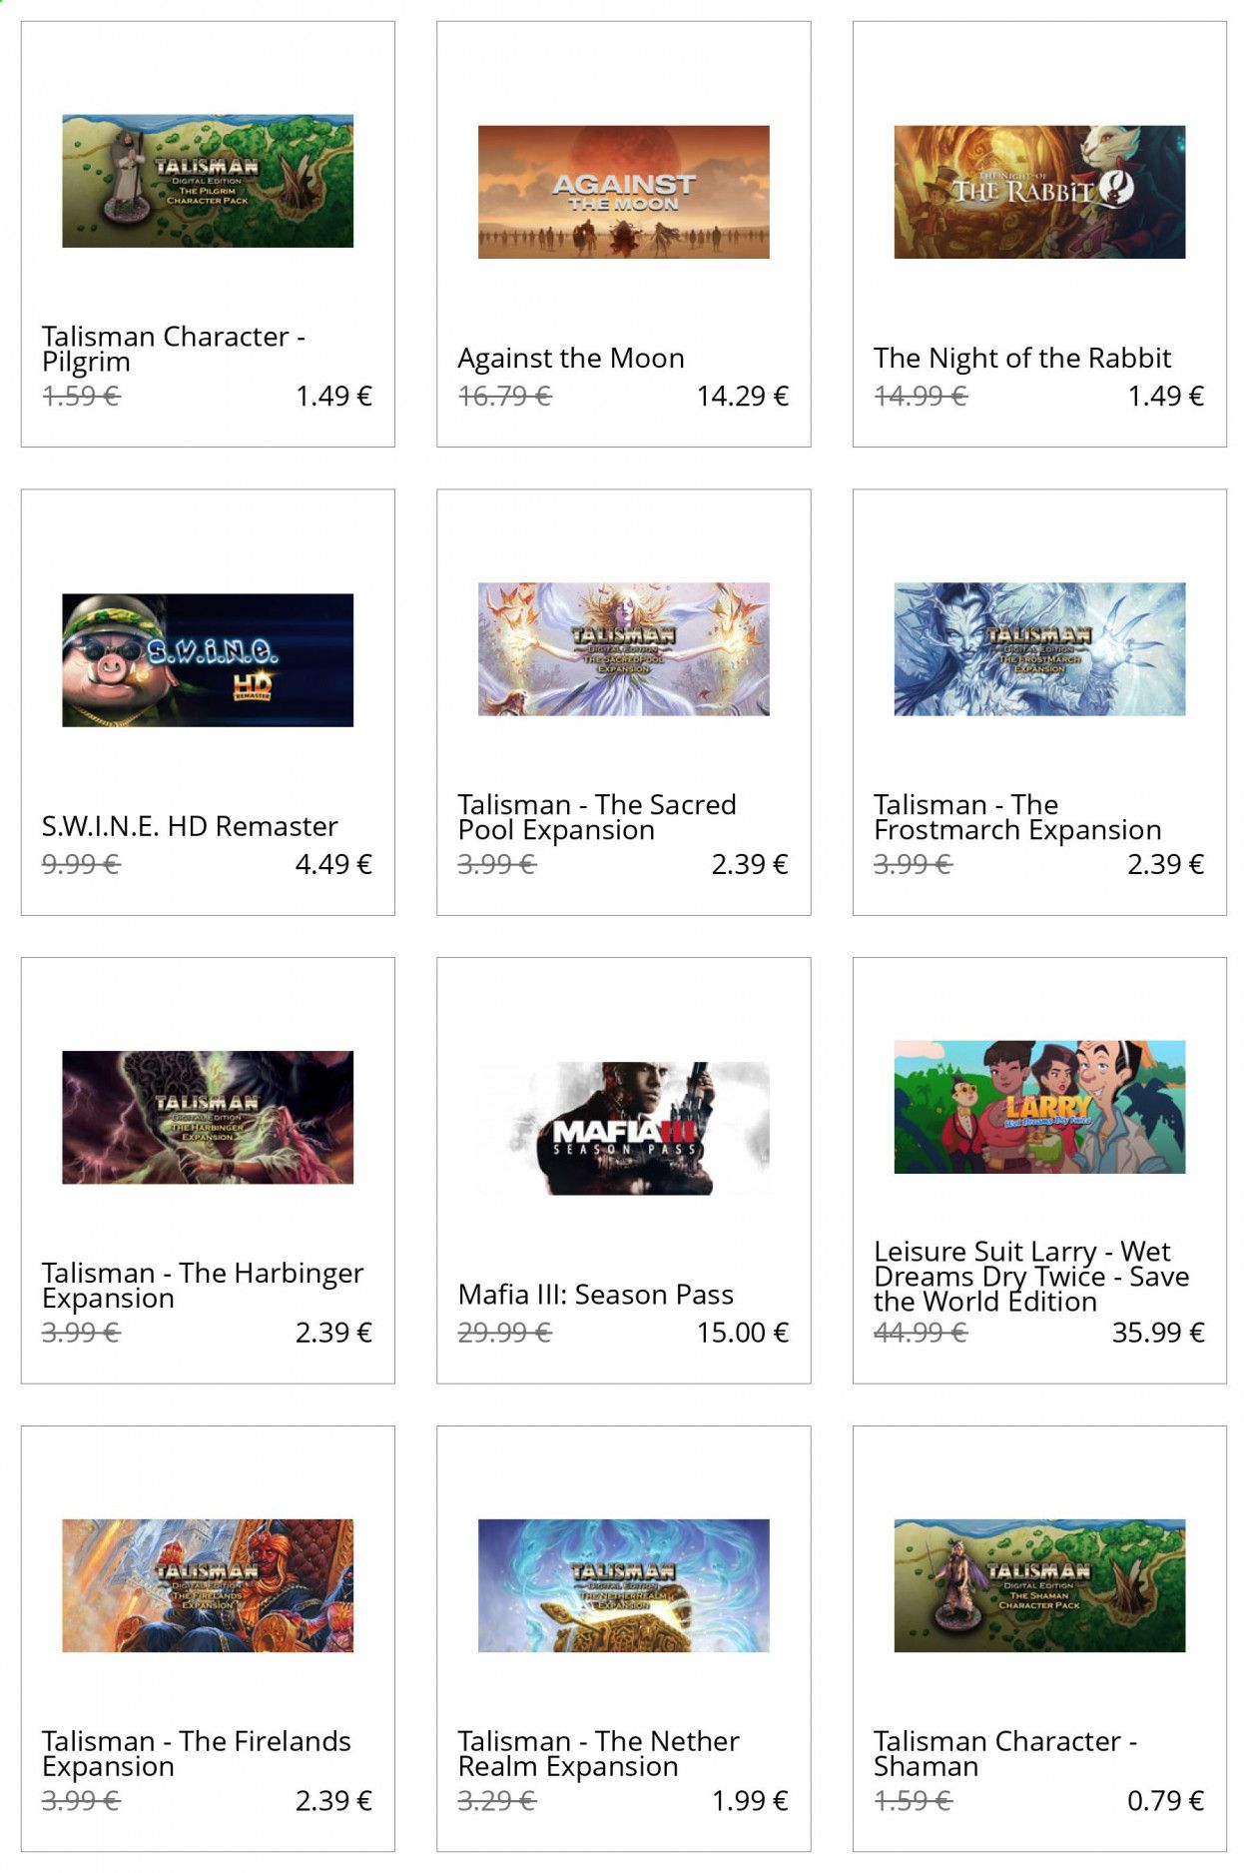Screen dimensions: 1248x1873
Task: Click the Frostmarch Expansion cover image
Action: [1039, 649]
